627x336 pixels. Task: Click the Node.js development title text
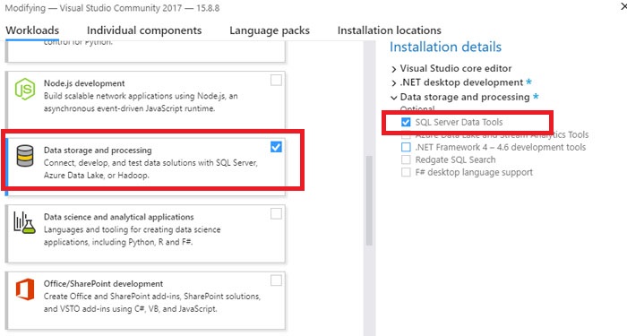(84, 83)
